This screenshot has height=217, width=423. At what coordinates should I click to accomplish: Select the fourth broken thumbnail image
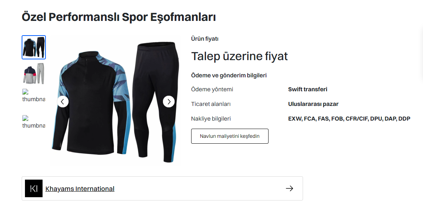tap(34, 122)
